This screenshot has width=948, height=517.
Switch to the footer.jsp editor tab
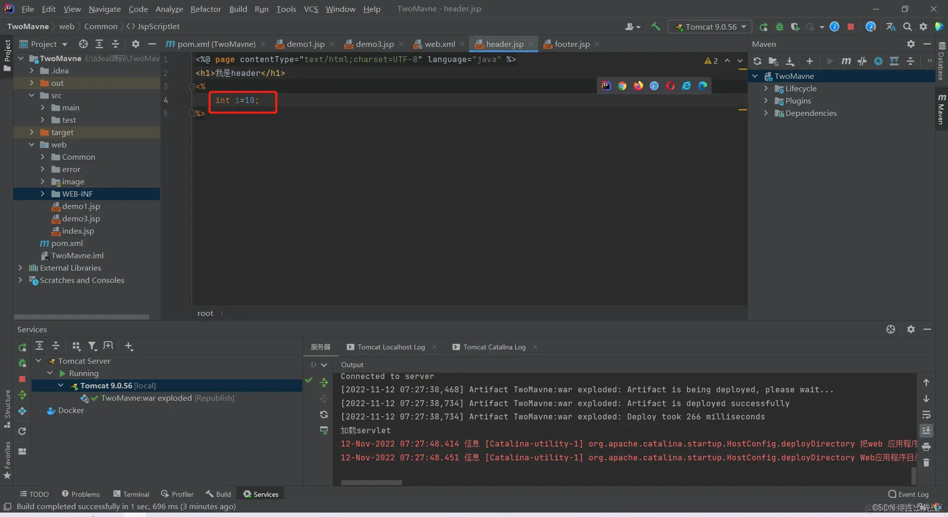(571, 44)
